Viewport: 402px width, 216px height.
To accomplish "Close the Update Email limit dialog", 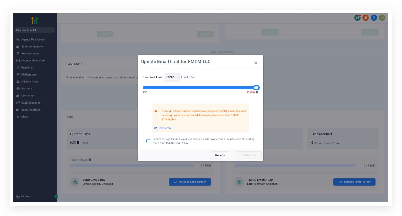I will coord(256,62).
